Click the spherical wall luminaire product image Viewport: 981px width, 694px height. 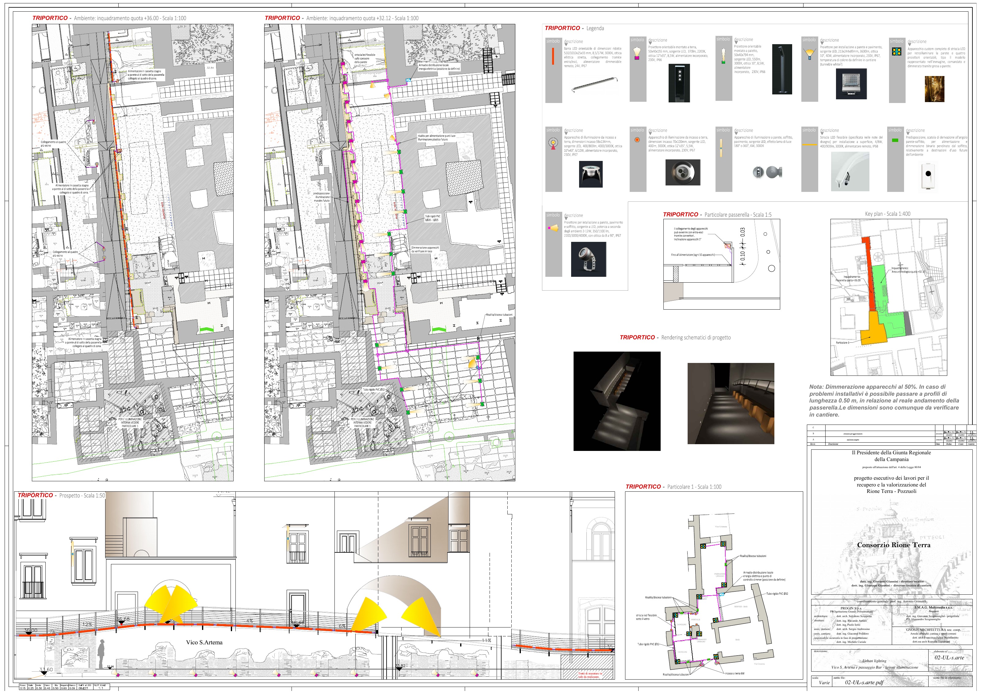767,172
